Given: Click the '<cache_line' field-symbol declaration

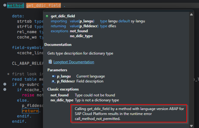Looking at the screenshot, I should pos(30,53).
